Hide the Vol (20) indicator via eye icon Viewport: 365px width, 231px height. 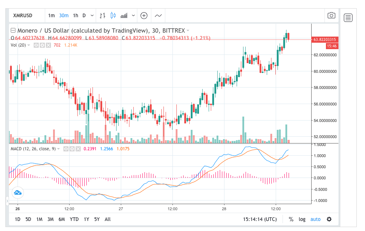pos(36,45)
